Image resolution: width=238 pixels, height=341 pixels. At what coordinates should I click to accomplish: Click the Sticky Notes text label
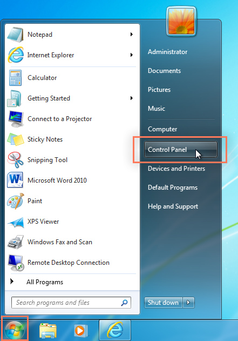pos(45,139)
